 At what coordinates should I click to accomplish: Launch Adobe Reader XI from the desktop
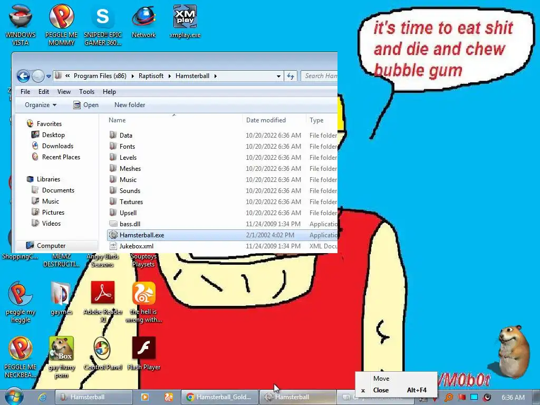(103, 302)
